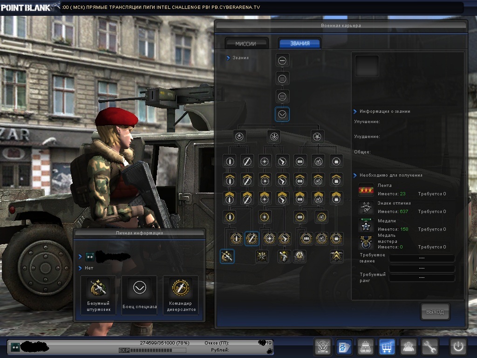Select gold-ring crosshair rank icon
This screenshot has height=358, width=477.
(265, 217)
